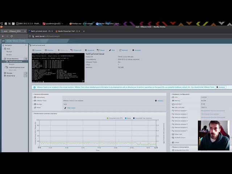
Task: Go back in Firefox
Action: click(3, 36)
